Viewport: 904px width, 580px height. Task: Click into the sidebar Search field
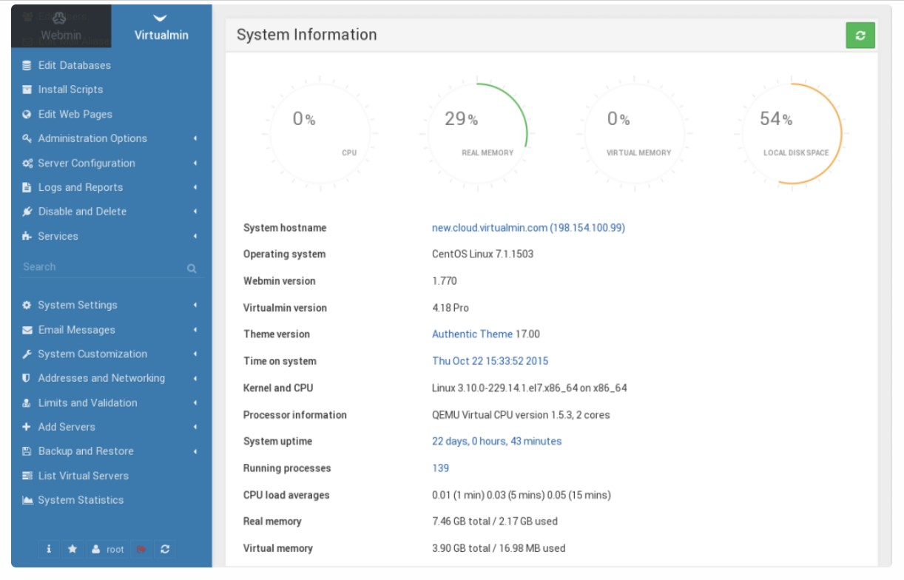[100, 267]
